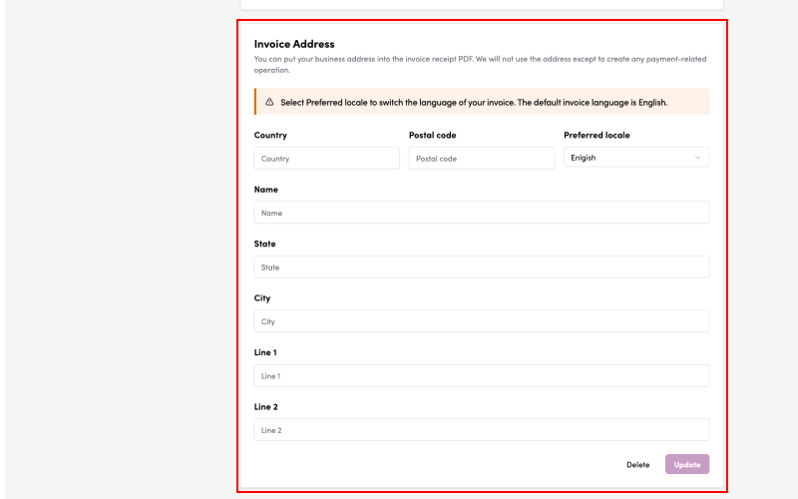Screen dimensions: 798x499
Task: Click the 'Select Preferred locale to switch' notice text
Action: [474, 103]
